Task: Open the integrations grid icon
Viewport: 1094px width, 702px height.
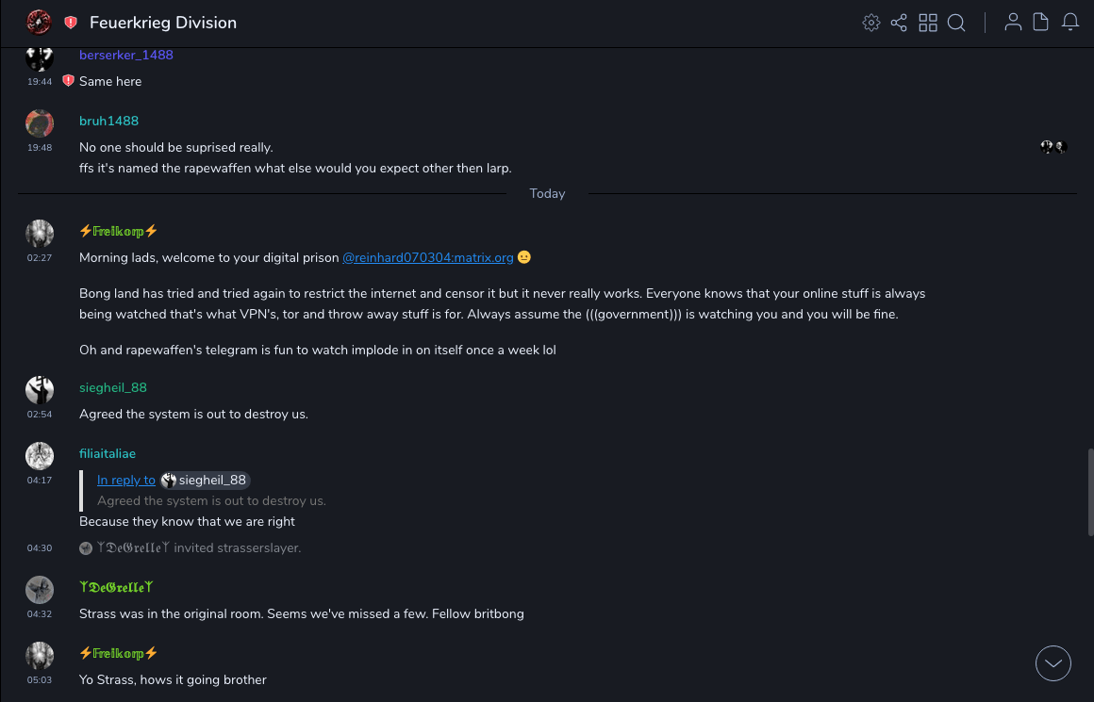Action: pyautogui.click(x=928, y=23)
